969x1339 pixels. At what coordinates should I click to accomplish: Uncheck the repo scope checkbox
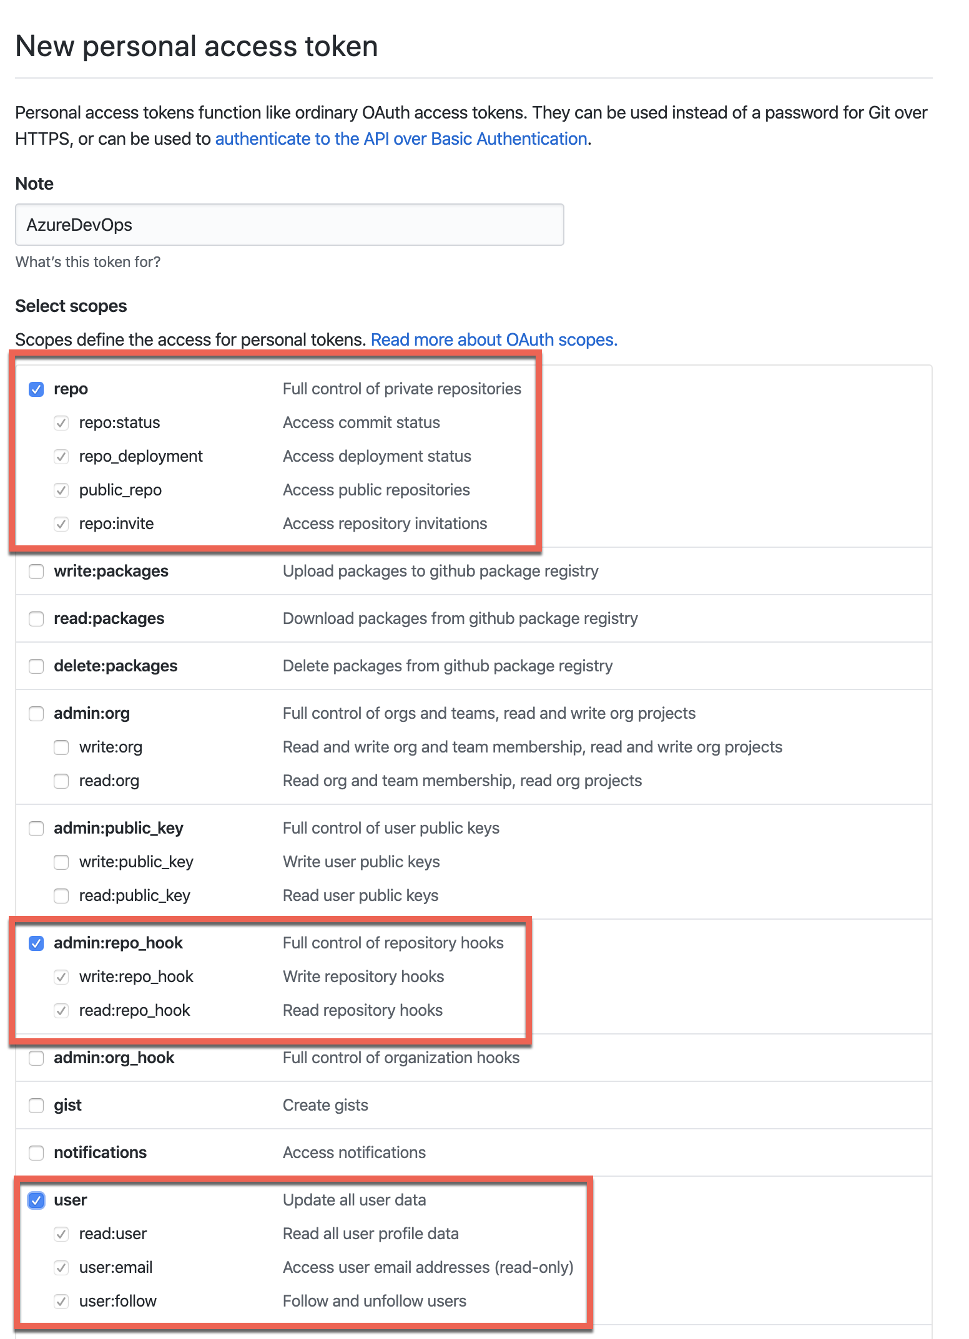click(36, 389)
